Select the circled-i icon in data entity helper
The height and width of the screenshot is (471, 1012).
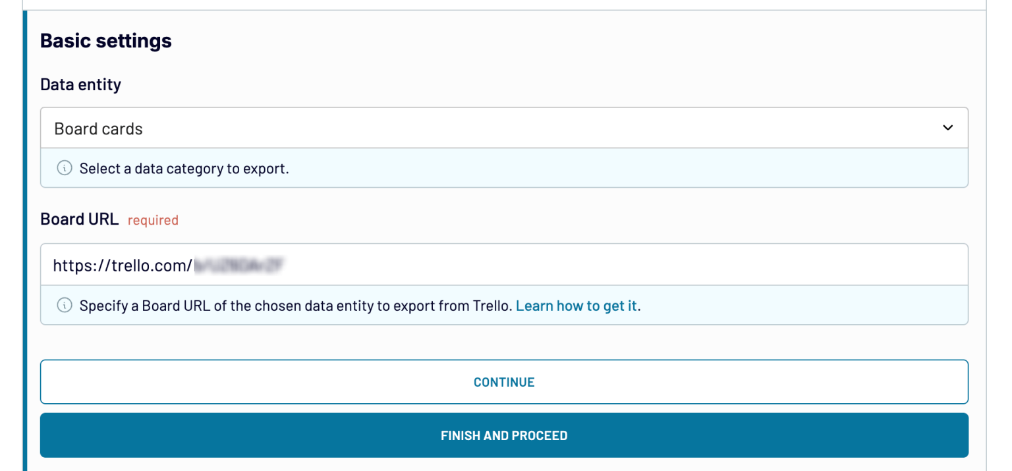coord(64,168)
